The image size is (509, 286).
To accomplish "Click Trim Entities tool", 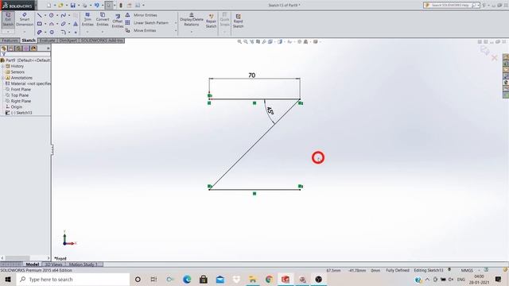I will pyautogui.click(x=87, y=20).
